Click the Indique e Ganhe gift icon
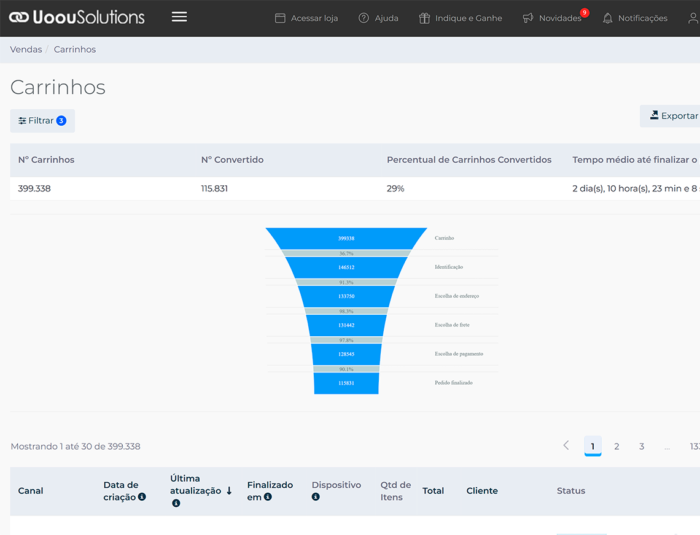Viewport: 700px width, 535px height. [x=424, y=18]
